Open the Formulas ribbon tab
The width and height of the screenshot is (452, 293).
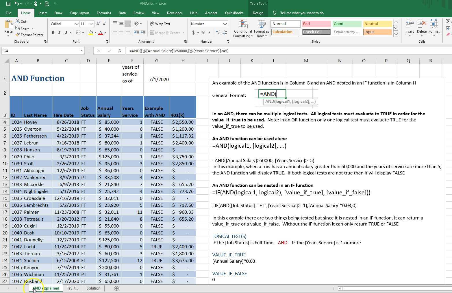[104, 13]
